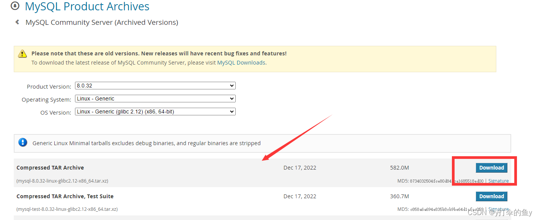Download the Compressed TAR Archive 582.0M

[x=491, y=168]
